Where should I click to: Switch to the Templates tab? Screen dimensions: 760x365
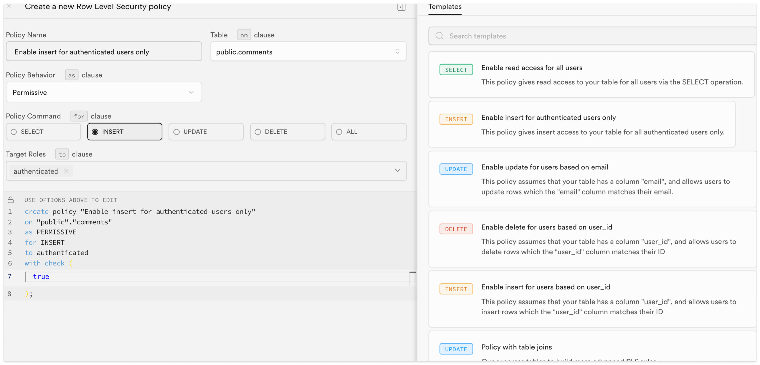coord(445,7)
